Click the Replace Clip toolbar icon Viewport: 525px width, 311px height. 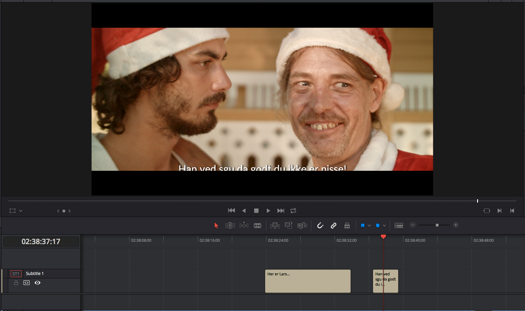click(302, 225)
